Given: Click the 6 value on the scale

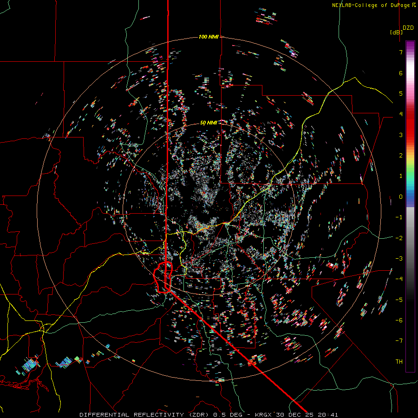Looking at the screenshot, I should (x=401, y=73).
